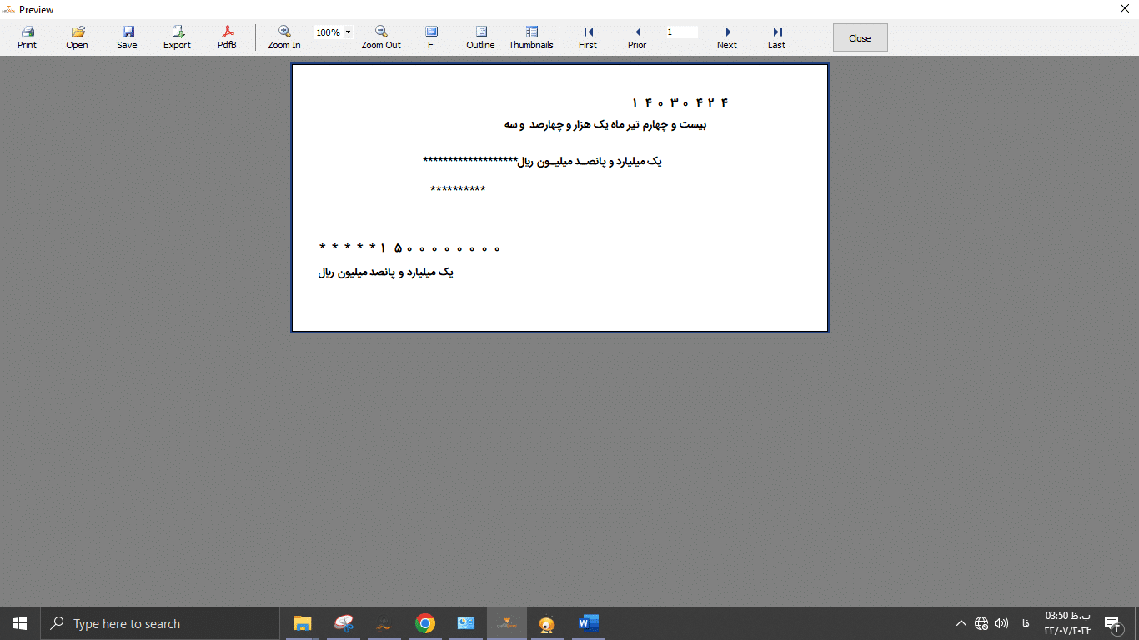Show the Outline panel

click(480, 37)
